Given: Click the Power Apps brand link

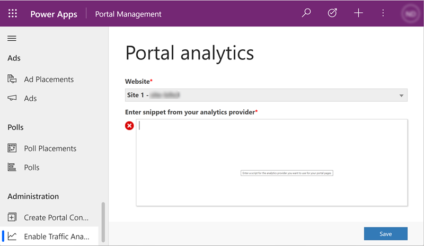Looking at the screenshot, I should point(53,14).
